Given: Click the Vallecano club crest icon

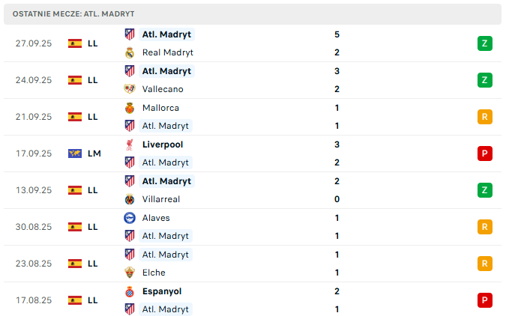Looking at the screenshot, I should (x=130, y=89).
